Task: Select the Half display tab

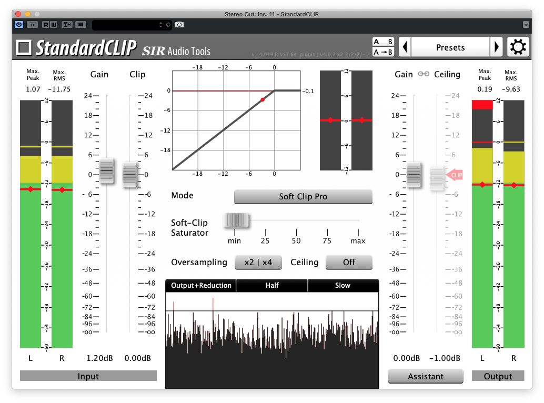Action: point(272,286)
